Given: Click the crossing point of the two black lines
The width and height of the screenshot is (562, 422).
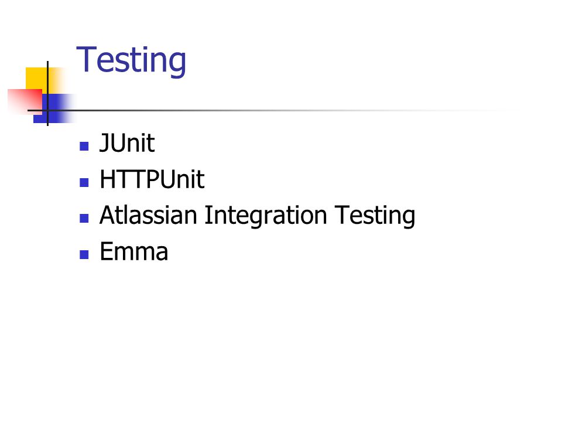Looking at the screenshot, I should coord(47,110).
